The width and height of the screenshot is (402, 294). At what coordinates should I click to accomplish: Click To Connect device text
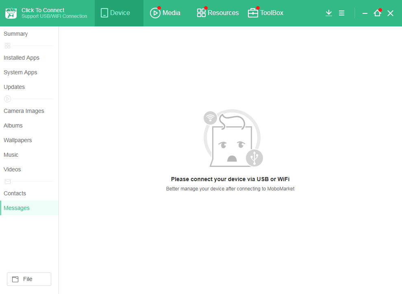pos(43,10)
